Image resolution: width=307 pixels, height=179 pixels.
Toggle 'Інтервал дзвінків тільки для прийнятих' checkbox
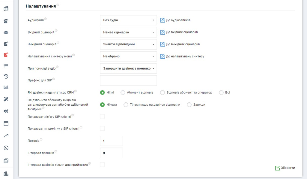pos(103,165)
